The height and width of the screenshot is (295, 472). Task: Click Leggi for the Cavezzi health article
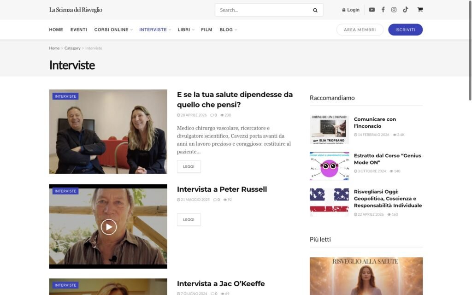click(189, 166)
